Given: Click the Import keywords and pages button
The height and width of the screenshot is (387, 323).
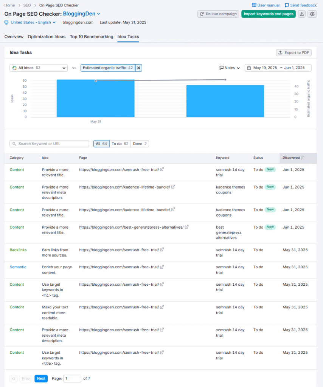Looking at the screenshot, I should coord(268,14).
